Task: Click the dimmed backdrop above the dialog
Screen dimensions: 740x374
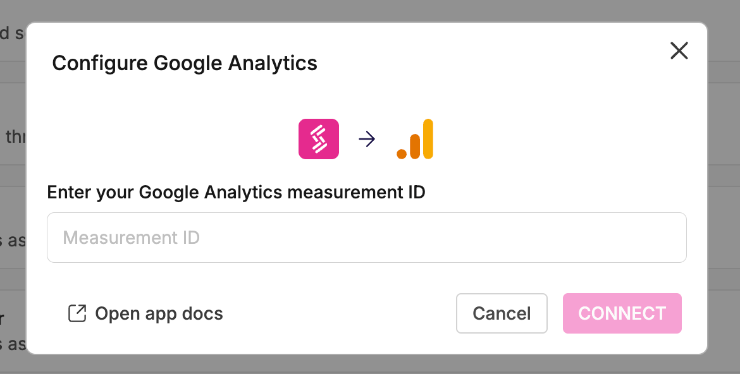Action: 367,10
